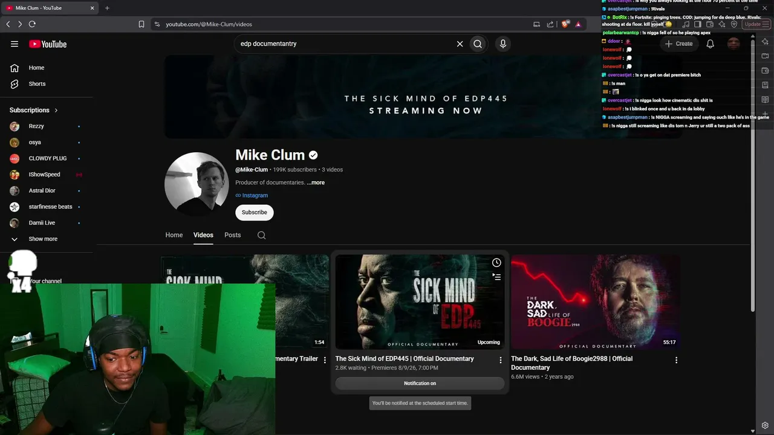Click the install app icon in address bar

pos(536,24)
